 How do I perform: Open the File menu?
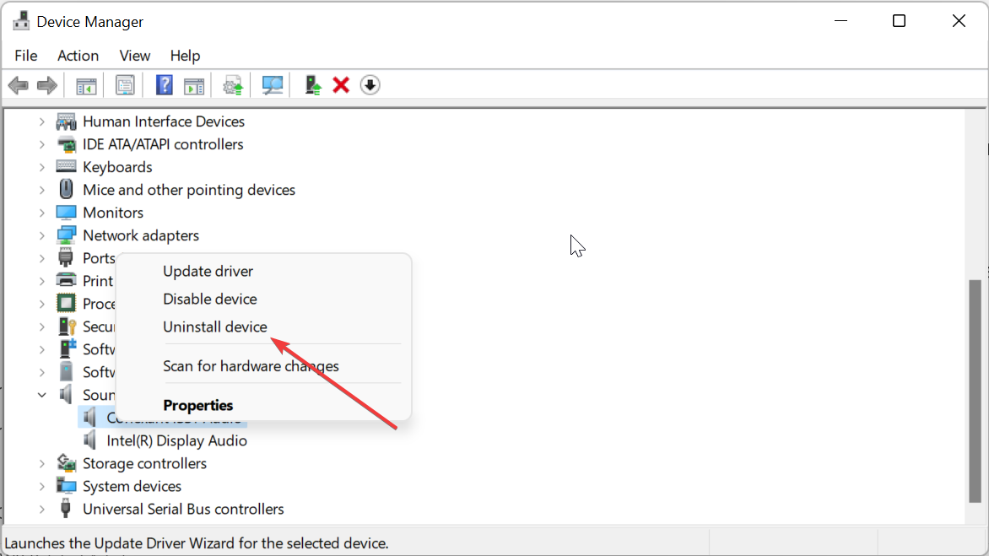pyautogui.click(x=26, y=56)
